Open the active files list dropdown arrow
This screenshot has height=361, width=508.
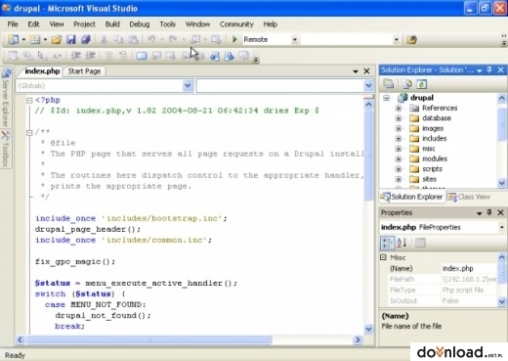[356, 71]
